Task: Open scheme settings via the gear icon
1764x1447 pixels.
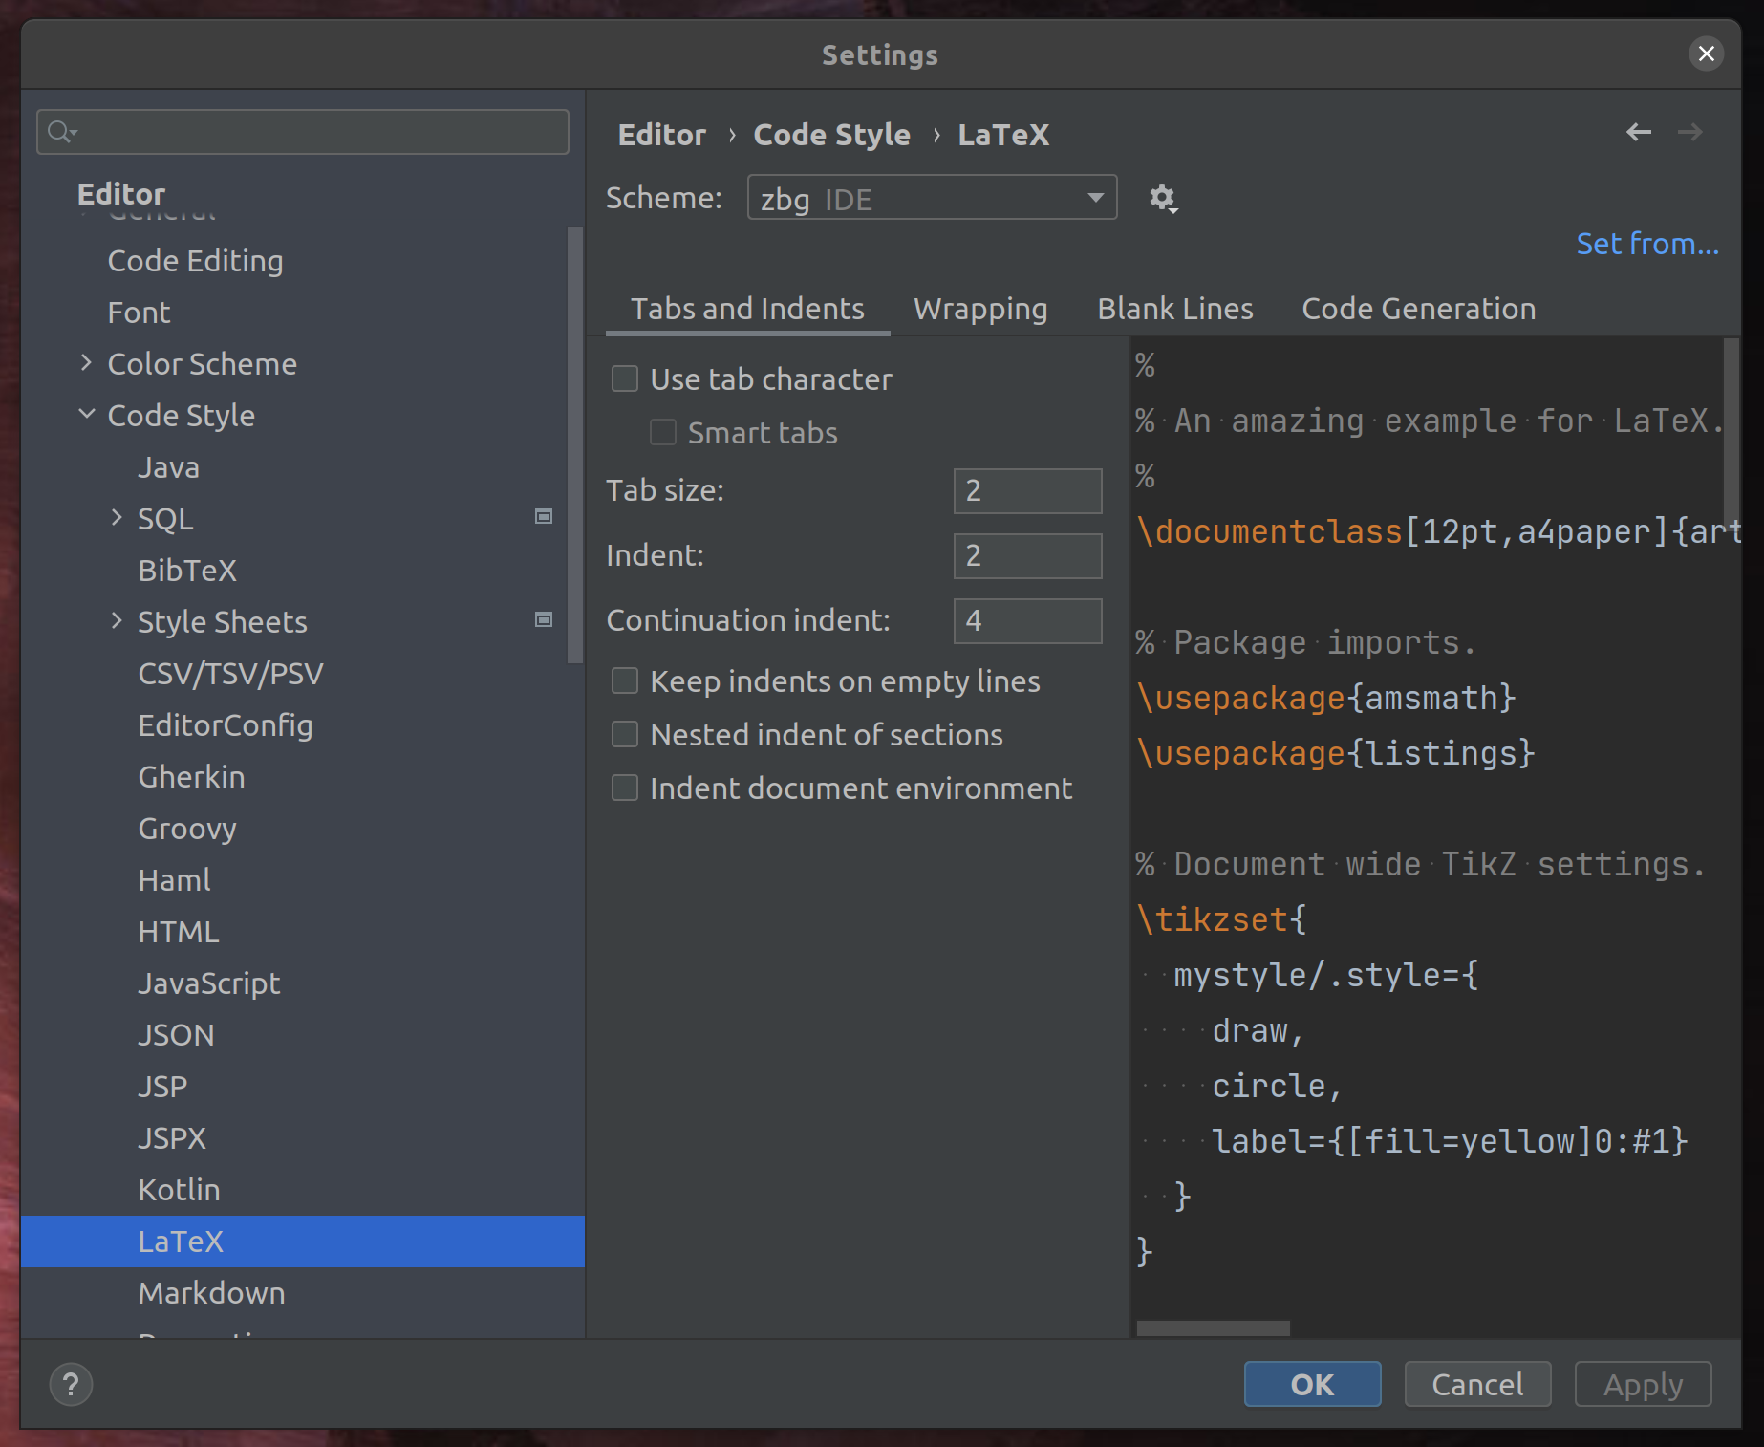Action: click(x=1162, y=199)
